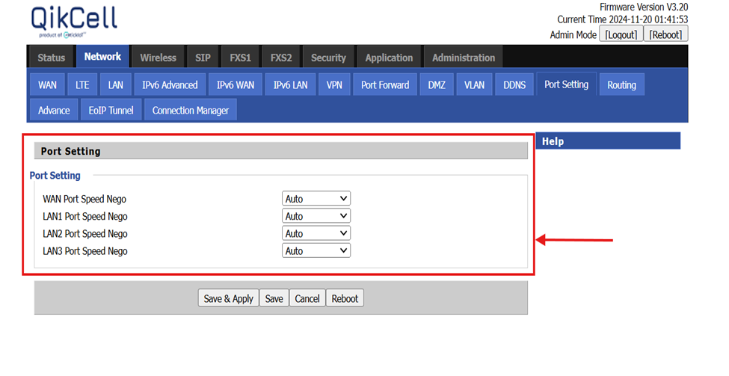Open the Connection Manager page
Viewport: 729px width, 376px height.
pyautogui.click(x=191, y=110)
